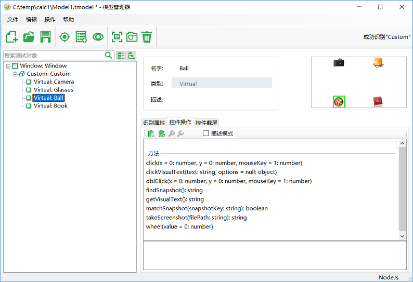Open a model file with folder icon
Screen dimensions: 413x282
(x=29, y=37)
